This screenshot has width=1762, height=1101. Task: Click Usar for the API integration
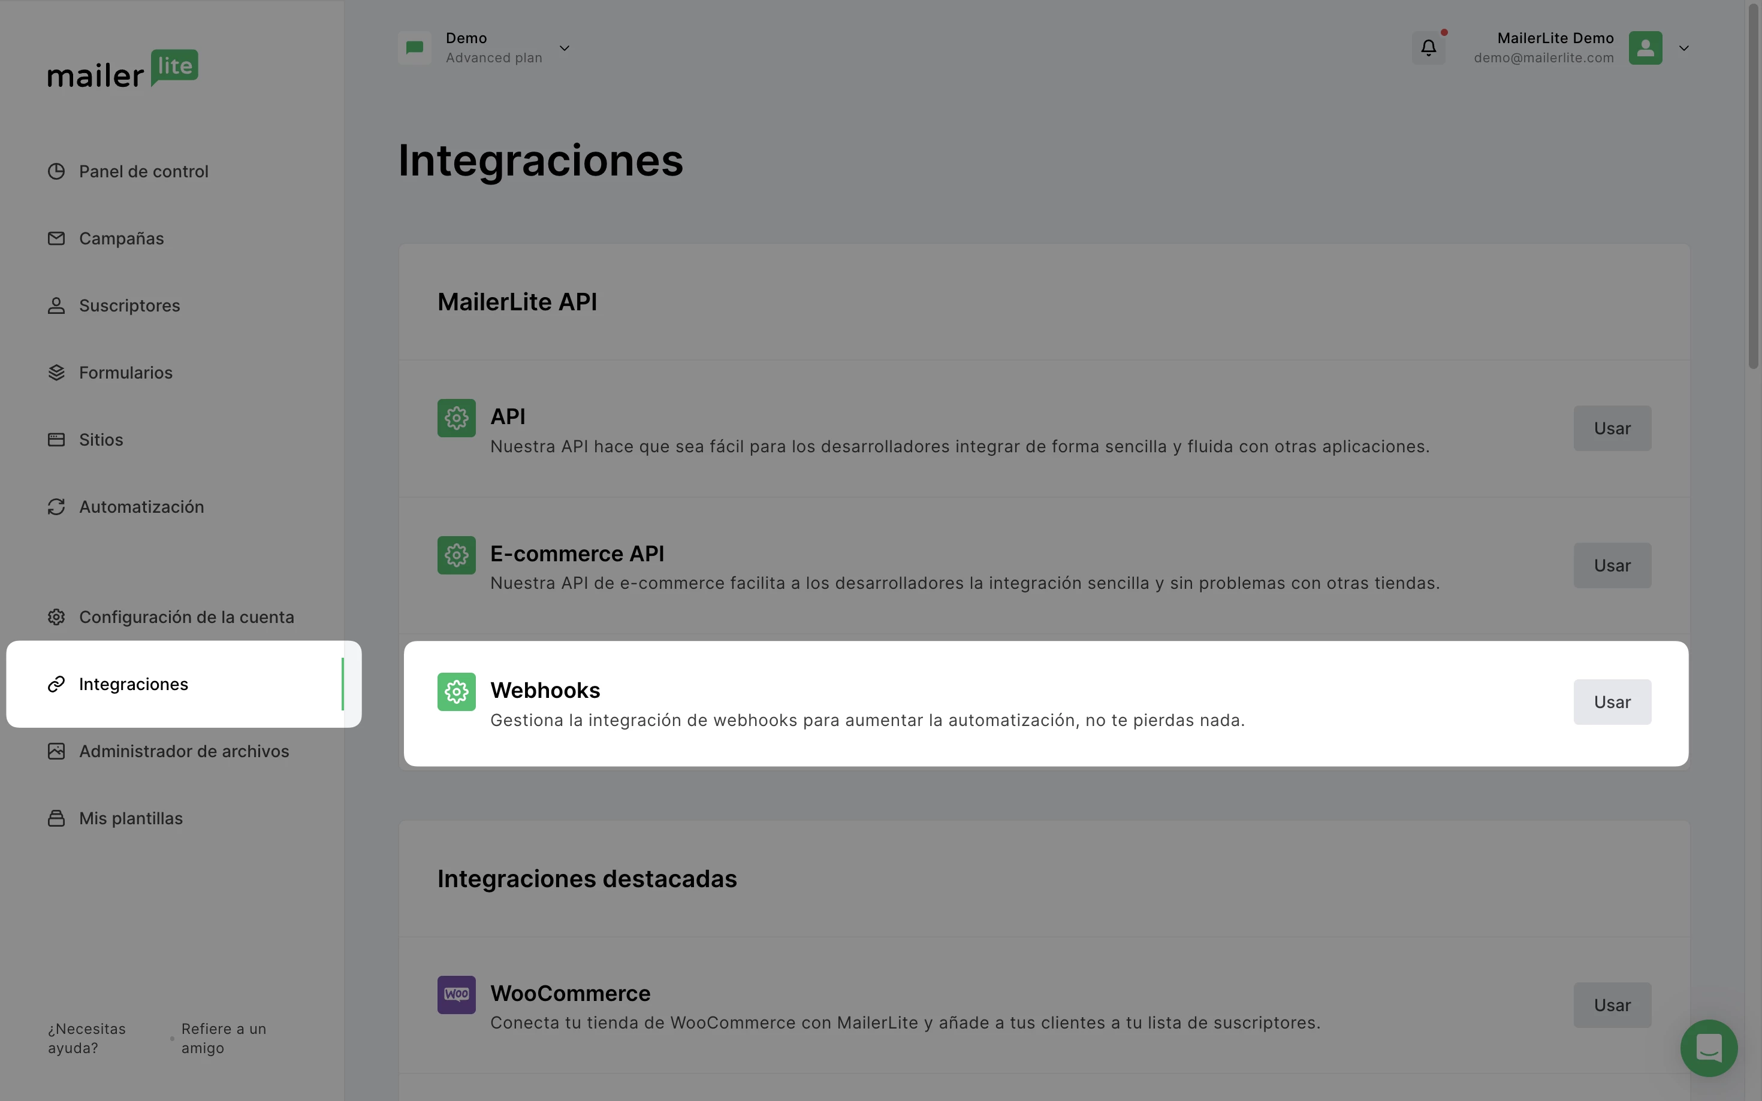[1612, 428]
